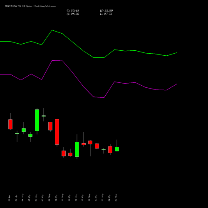Select the low value L: 27.75
This screenshot has height=208, width=208.
click(106, 14)
